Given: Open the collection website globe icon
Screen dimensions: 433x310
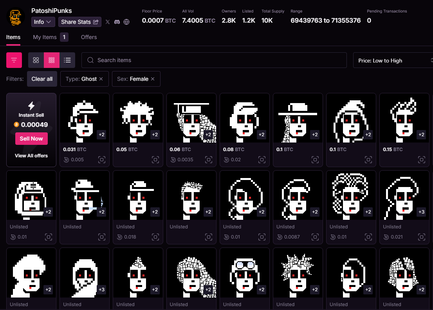Looking at the screenshot, I should pyautogui.click(x=126, y=22).
